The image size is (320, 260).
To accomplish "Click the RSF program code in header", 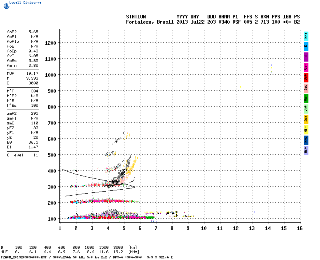I will [x=236, y=22].
